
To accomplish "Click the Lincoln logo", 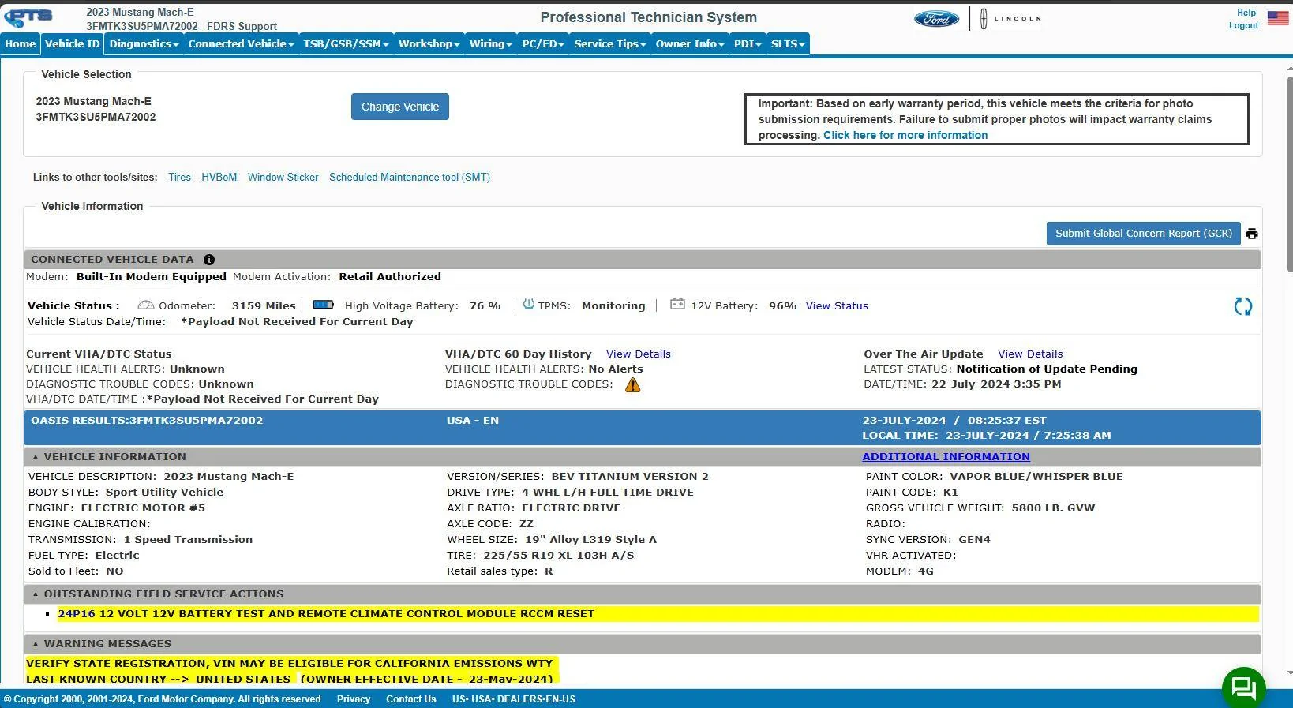I will pyautogui.click(x=1010, y=19).
